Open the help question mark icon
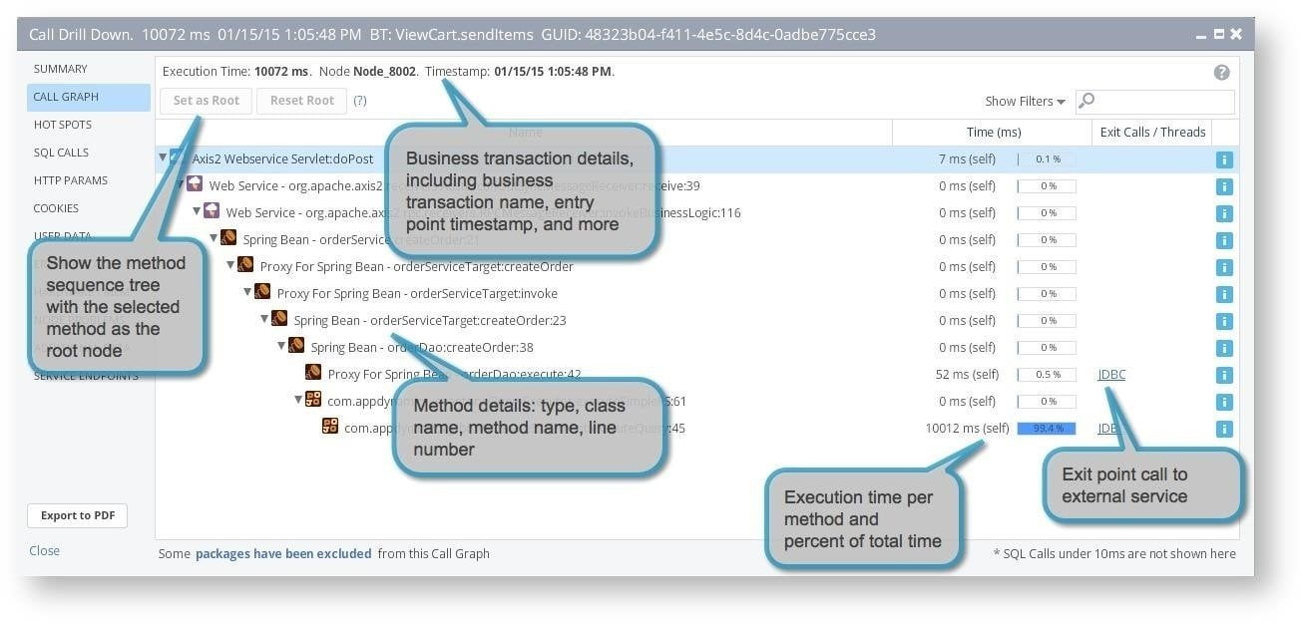Image resolution: width=1303 pixels, height=624 pixels. (1221, 72)
